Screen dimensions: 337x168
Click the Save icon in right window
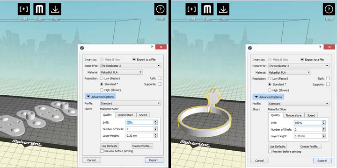point(223,9)
